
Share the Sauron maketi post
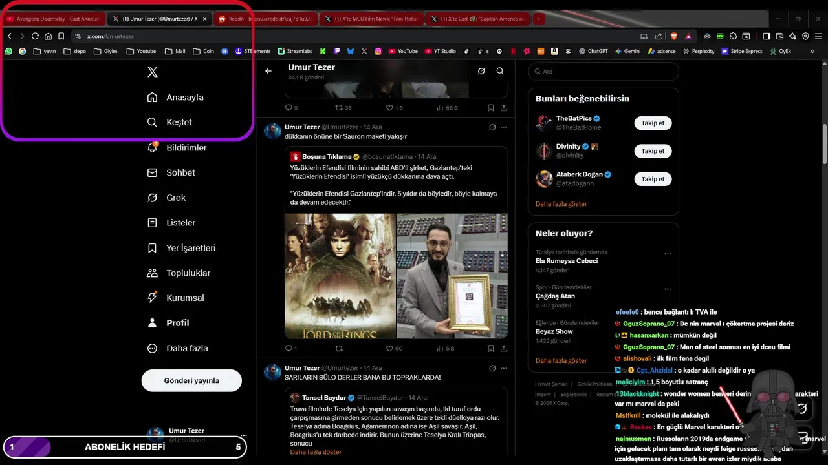coord(504,348)
